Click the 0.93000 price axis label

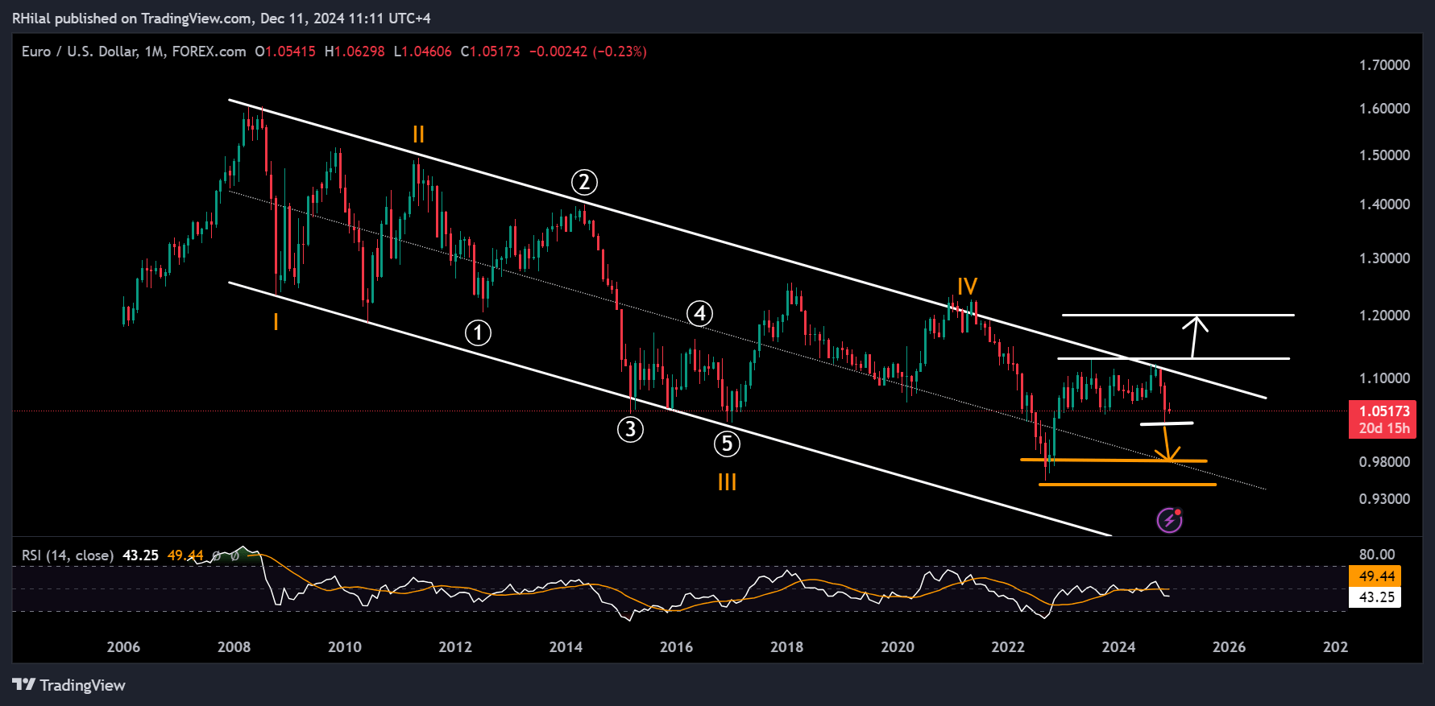(x=1384, y=499)
